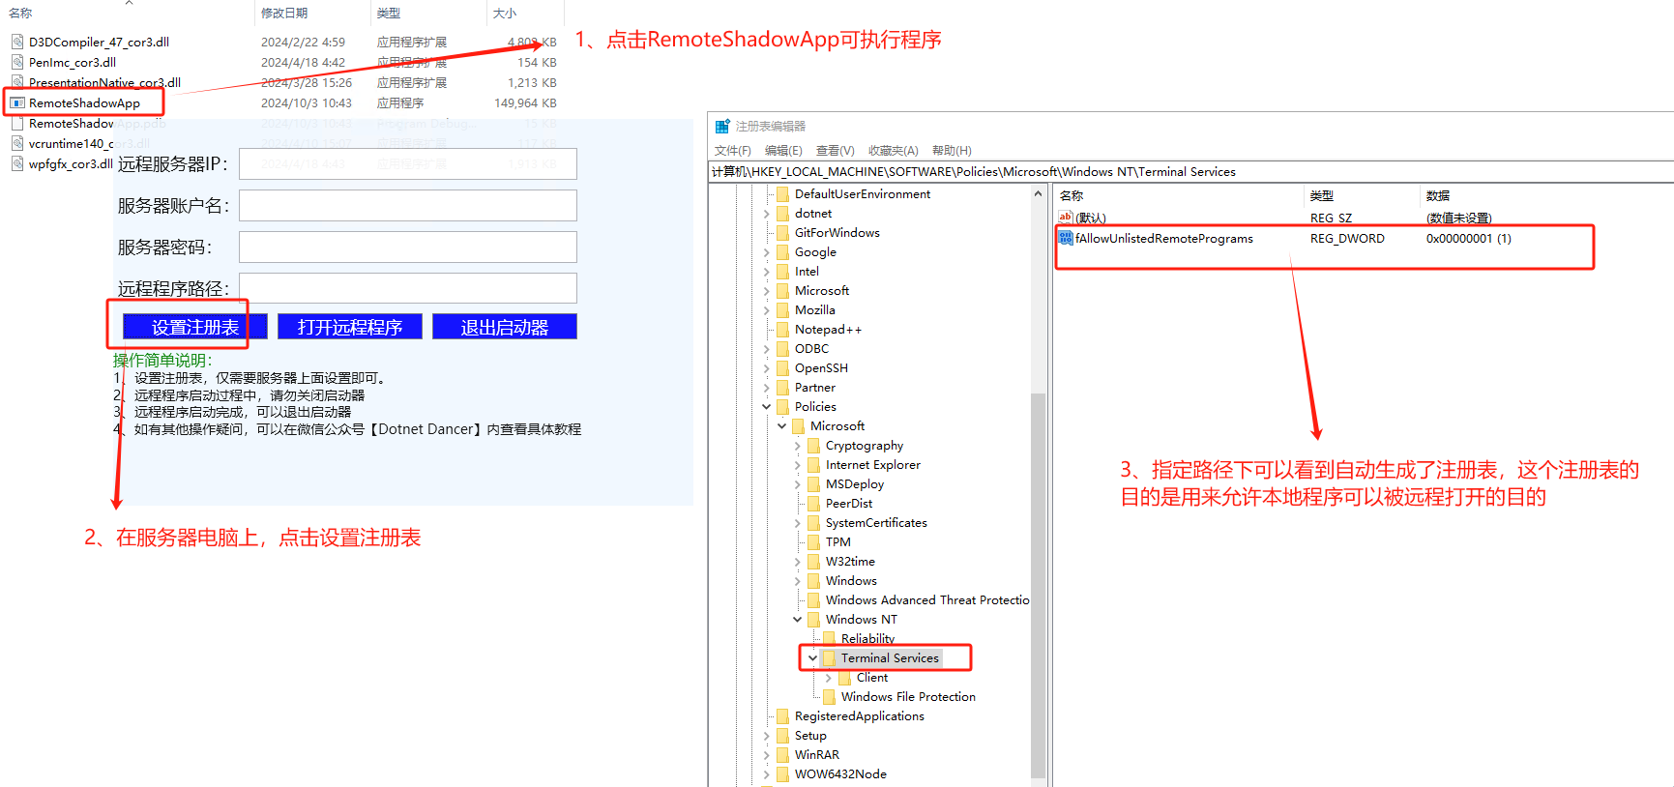The width and height of the screenshot is (1674, 787).
Task: Click the 远程服务器IP input field
Action: [x=407, y=164]
